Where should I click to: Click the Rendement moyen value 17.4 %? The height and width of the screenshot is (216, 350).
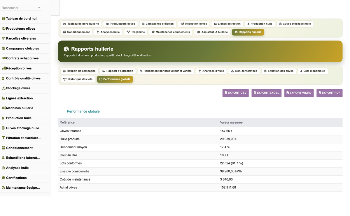pyautogui.click(x=225, y=147)
